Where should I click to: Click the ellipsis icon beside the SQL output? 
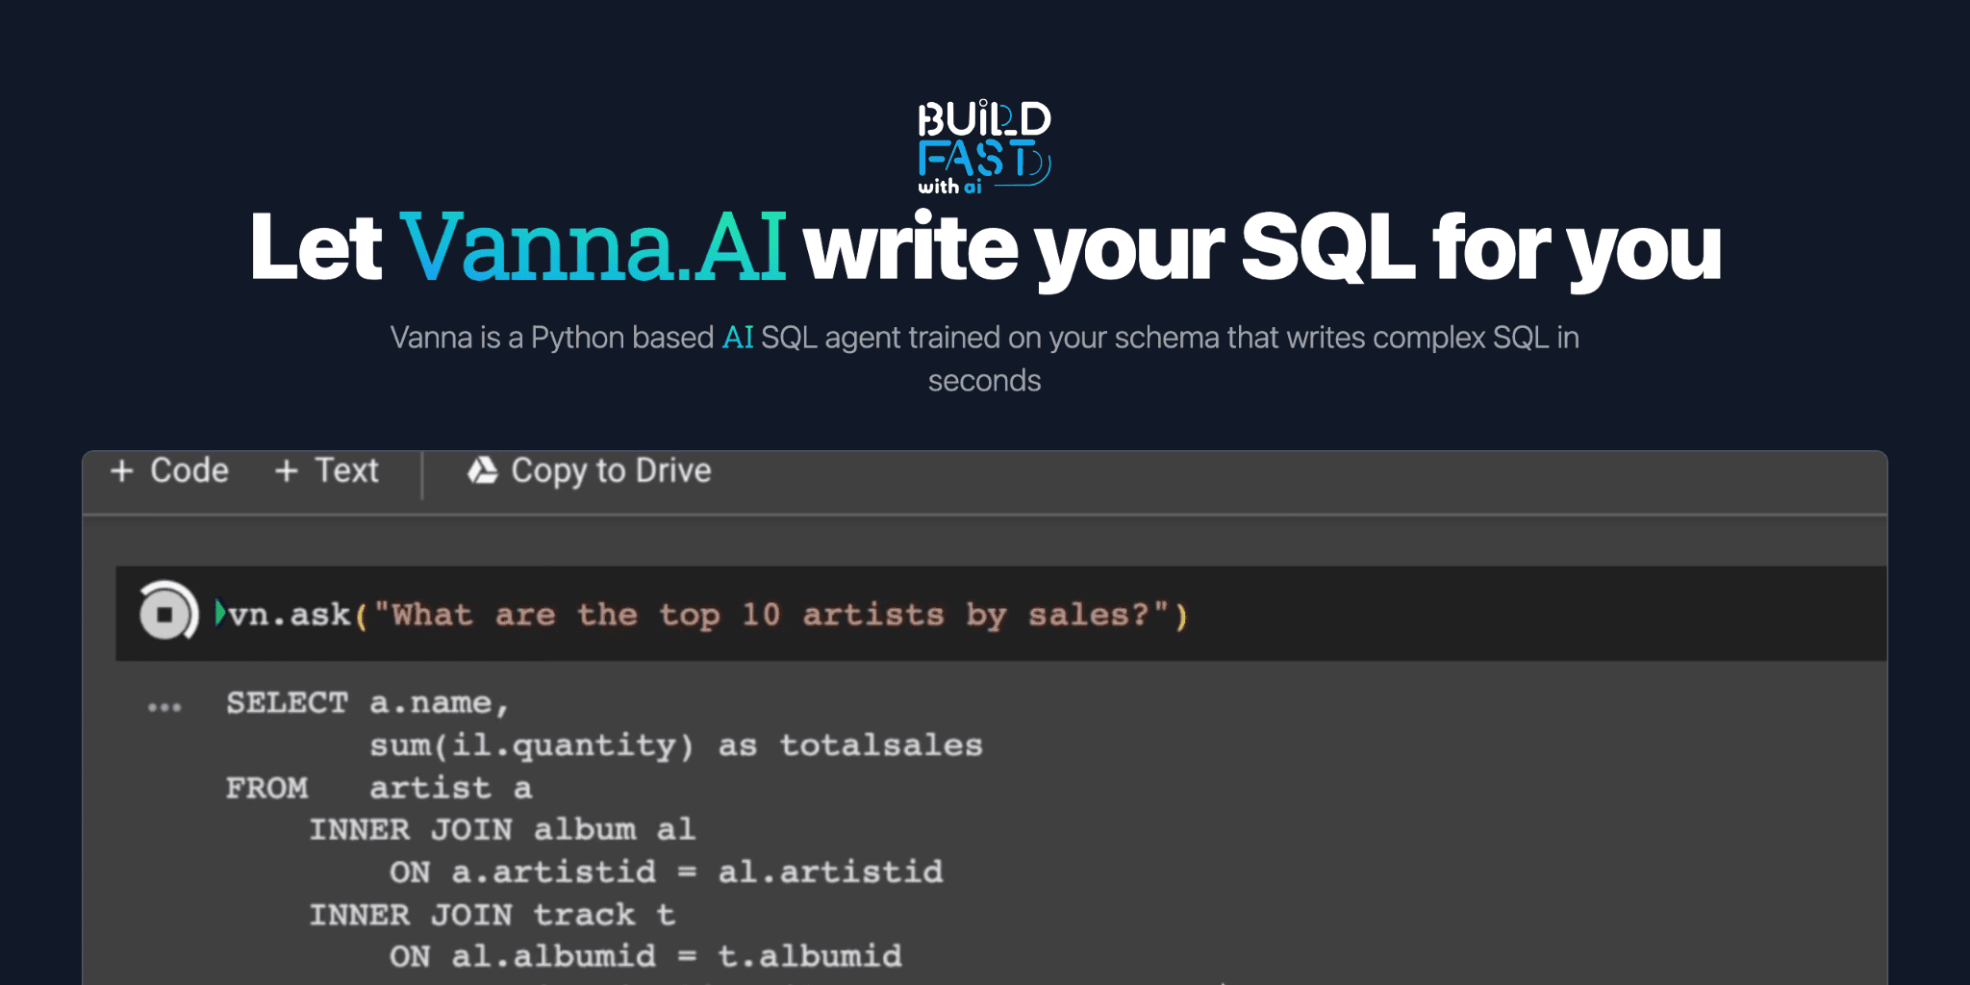coord(163,706)
